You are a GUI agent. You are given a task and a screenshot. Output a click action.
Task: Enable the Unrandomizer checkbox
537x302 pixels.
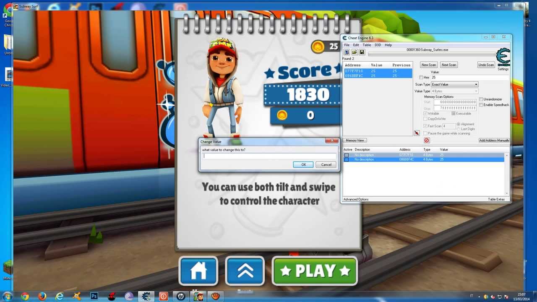point(481,99)
